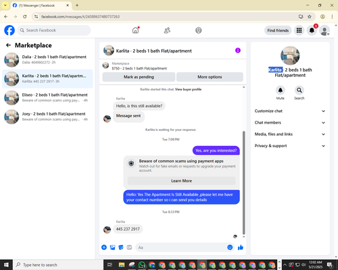The width and height of the screenshot is (338, 270).
Task: Open volume control in system tray
Action: point(304,265)
